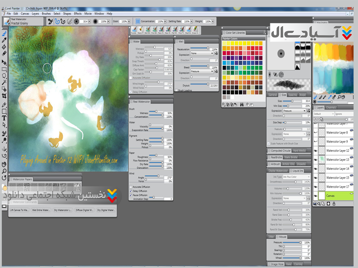
Task: Click the Dry Digital Watercolor button
Action: [106, 210]
